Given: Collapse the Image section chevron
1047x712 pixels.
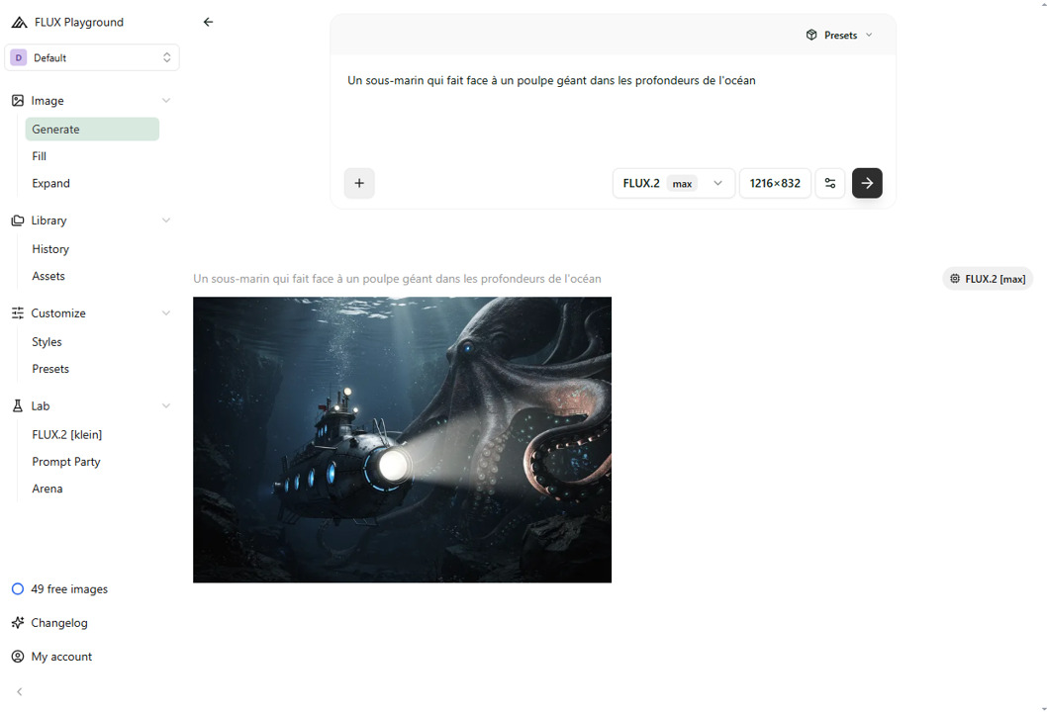Looking at the screenshot, I should pyautogui.click(x=166, y=101).
